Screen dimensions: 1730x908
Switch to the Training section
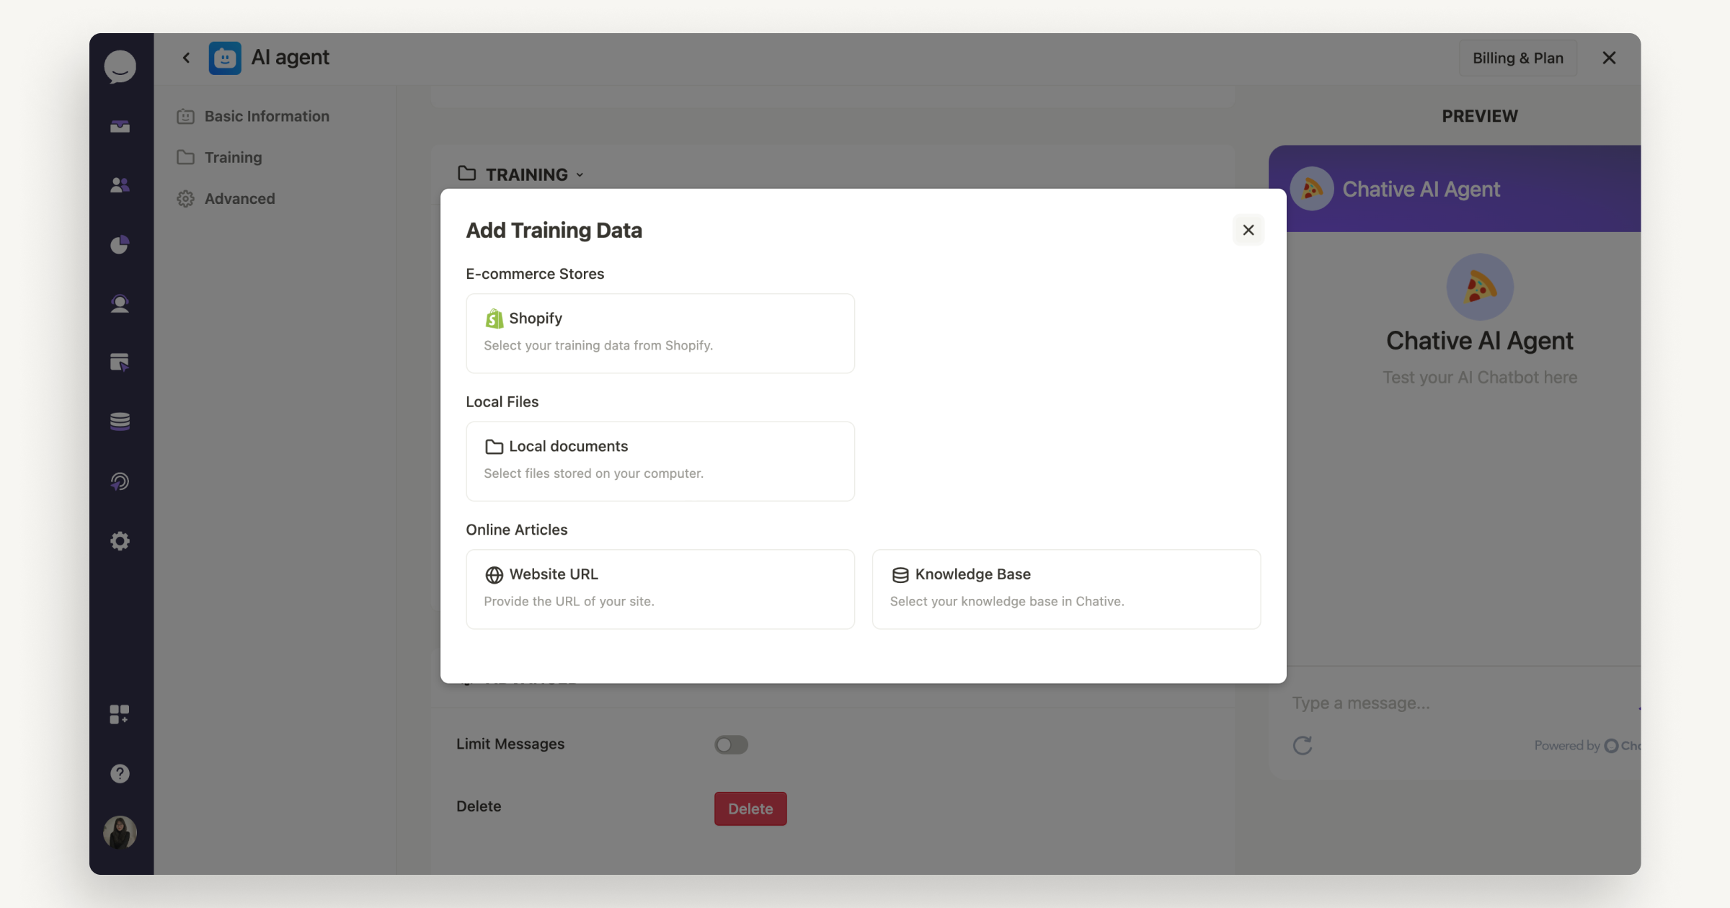[233, 157]
